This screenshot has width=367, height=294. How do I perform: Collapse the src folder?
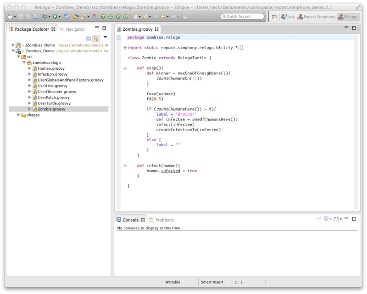pos(18,57)
